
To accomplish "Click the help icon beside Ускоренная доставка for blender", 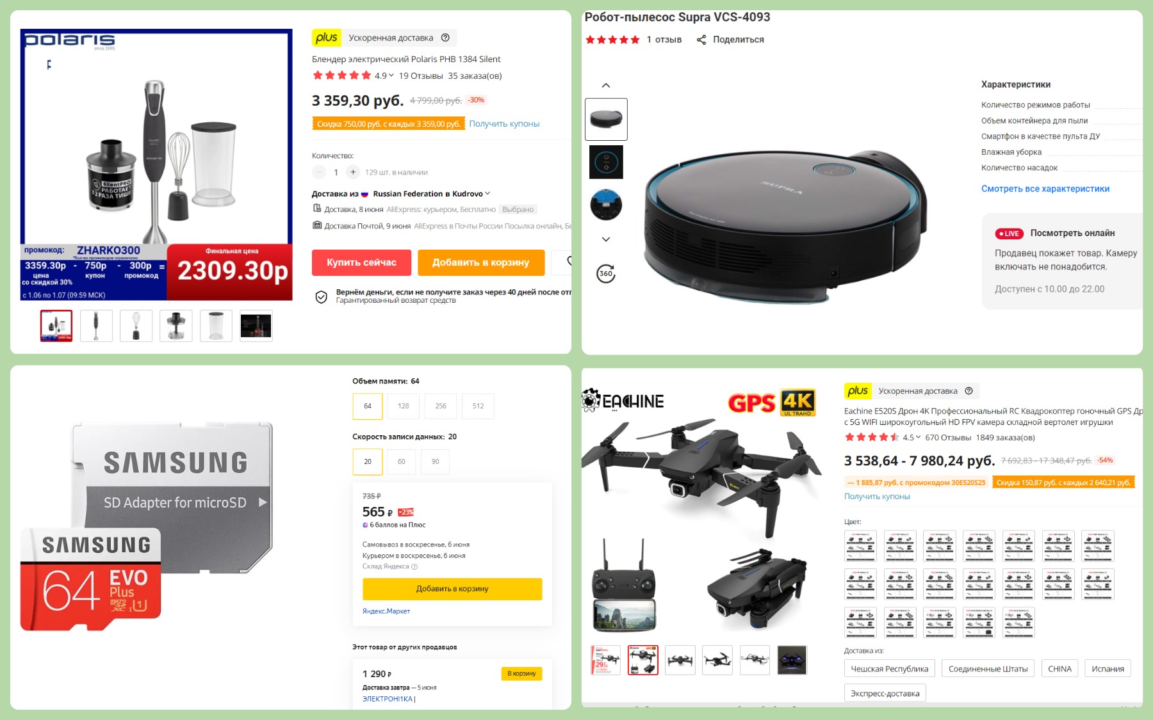I will (x=445, y=38).
